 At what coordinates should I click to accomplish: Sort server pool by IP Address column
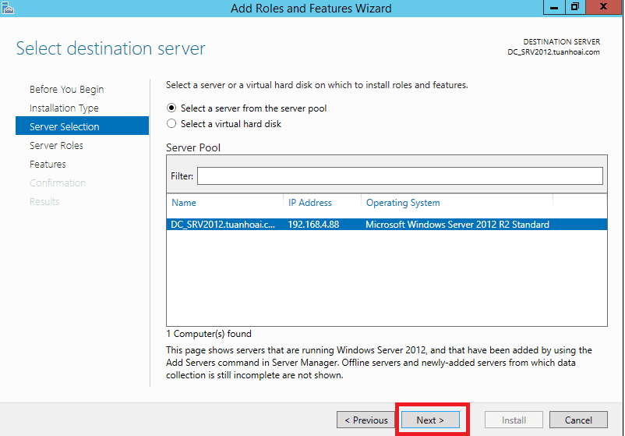point(309,203)
